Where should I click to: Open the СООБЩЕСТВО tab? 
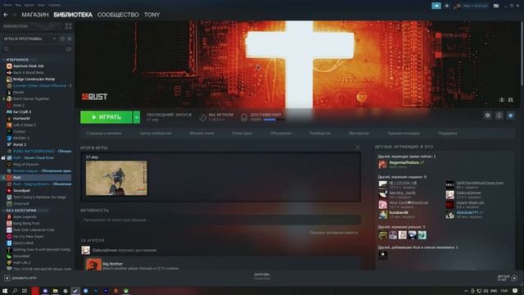[118, 15]
